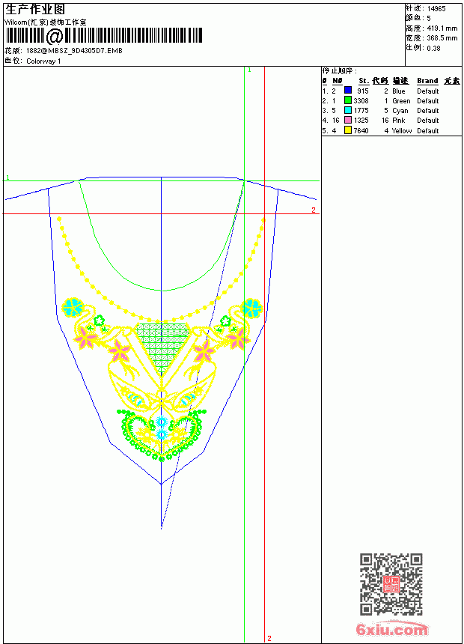Screen dimensions: 464x644
Task: Click the QR code image
Action: pos(391,584)
